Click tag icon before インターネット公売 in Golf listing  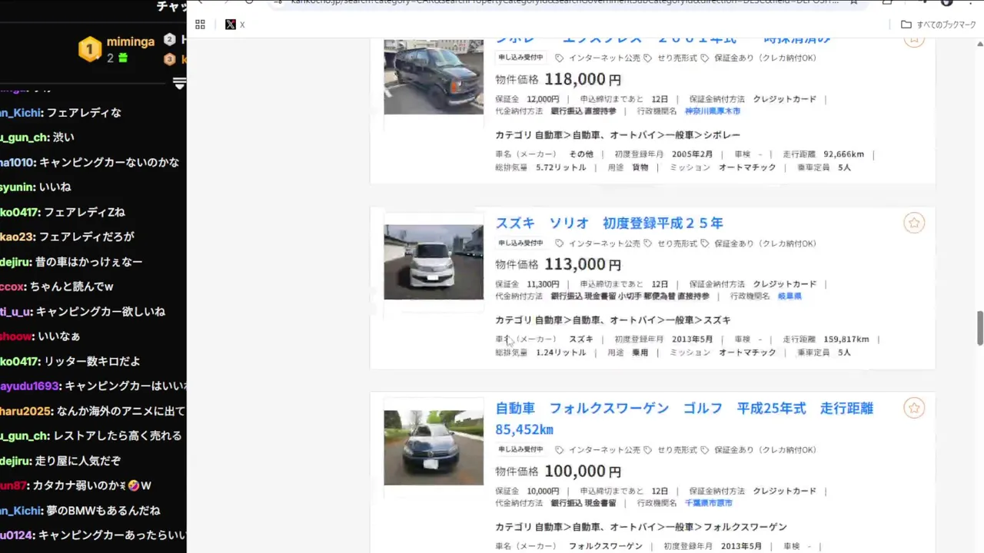pos(560,450)
